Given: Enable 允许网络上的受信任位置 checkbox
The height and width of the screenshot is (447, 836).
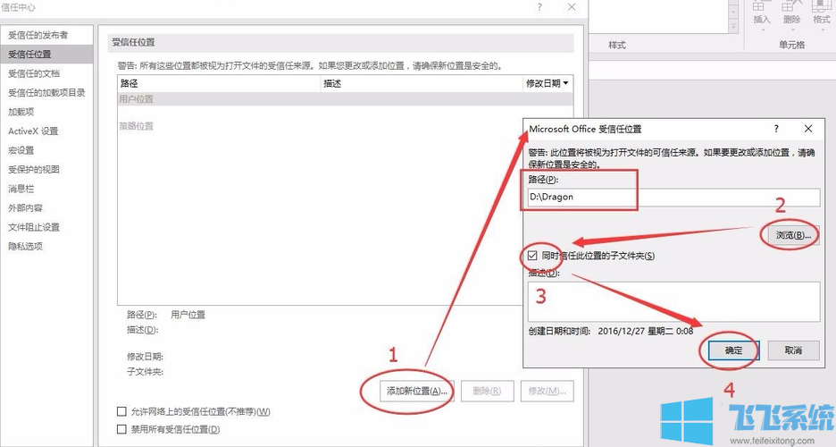Looking at the screenshot, I should (x=122, y=412).
